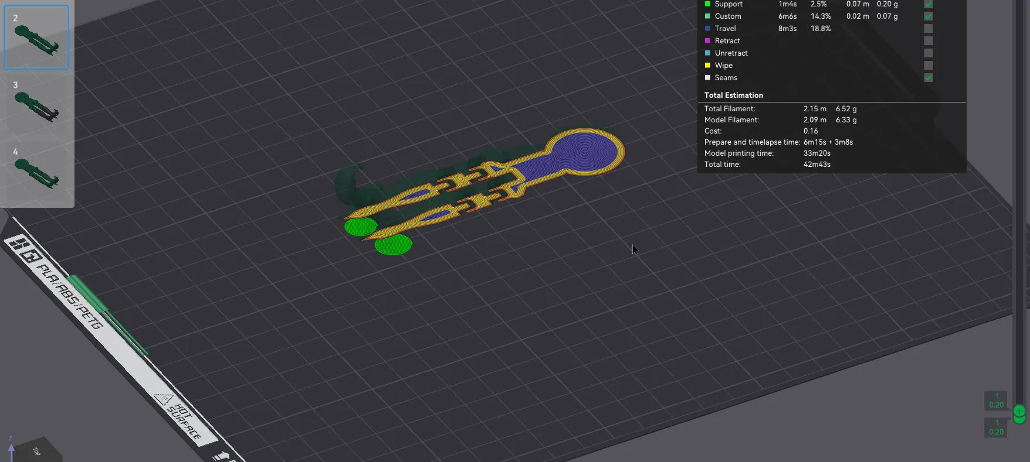Enable the Wipe visibility checkbox
The height and width of the screenshot is (462, 1030).
[928, 66]
